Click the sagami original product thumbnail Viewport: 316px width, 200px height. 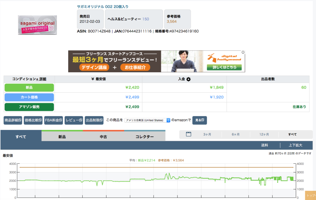(37, 25)
